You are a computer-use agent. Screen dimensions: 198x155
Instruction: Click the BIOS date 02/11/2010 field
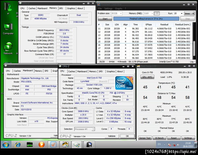click(39, 110)
